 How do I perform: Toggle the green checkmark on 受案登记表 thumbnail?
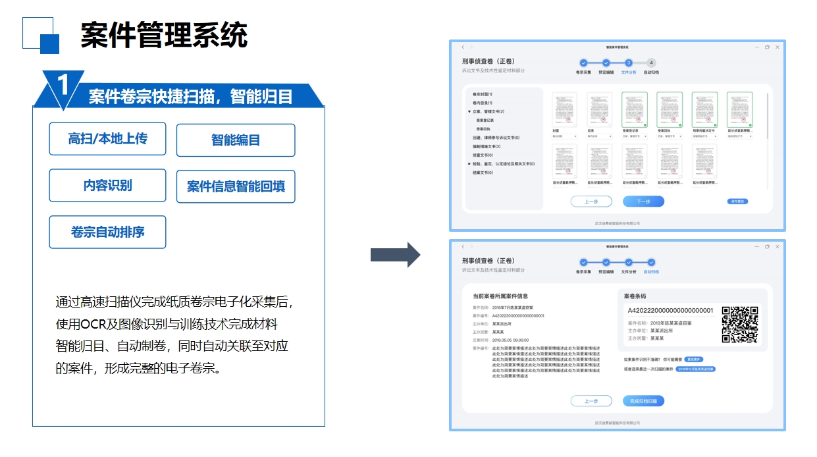click(646, 125)
